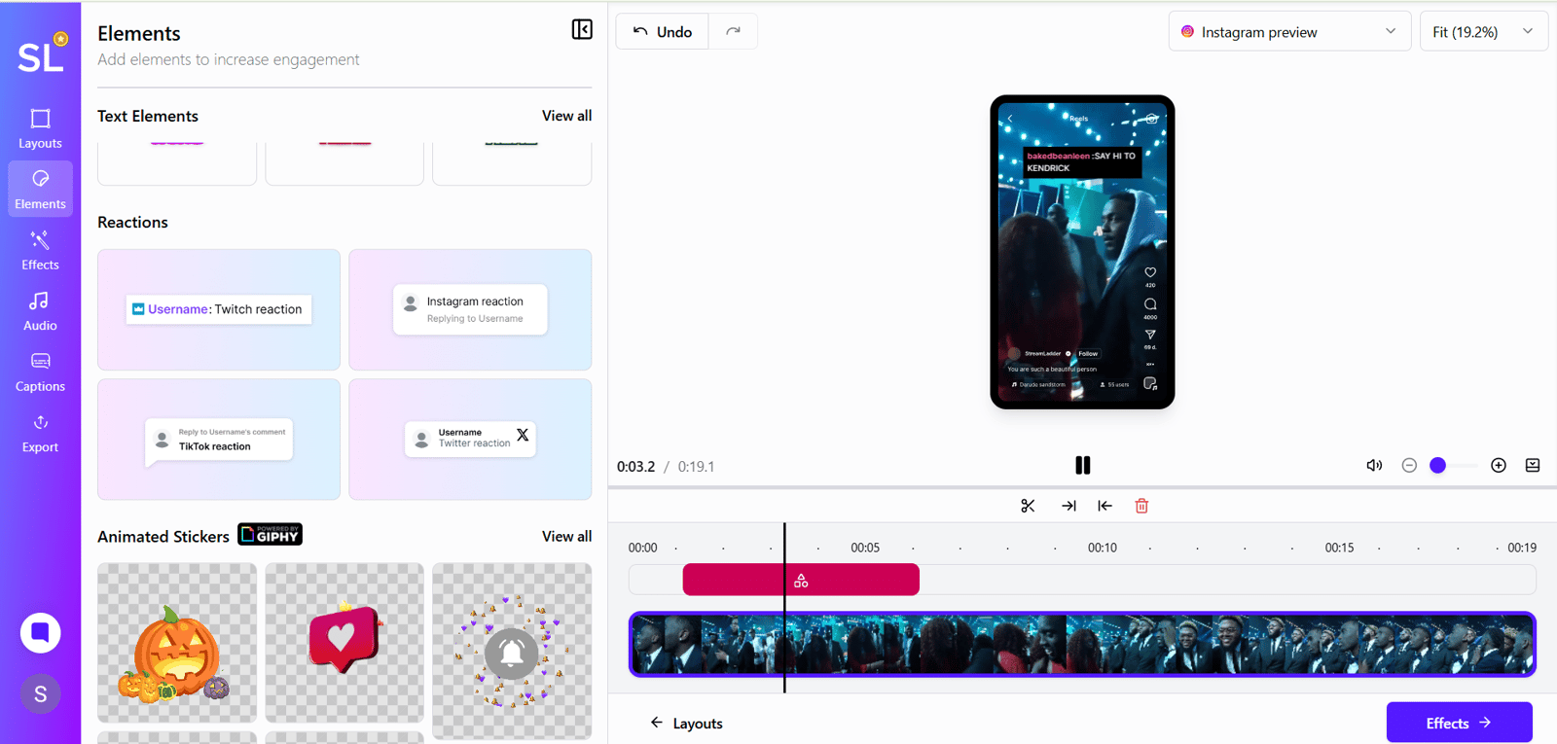Click the fit timeline icon

(x=1533, y=466)
